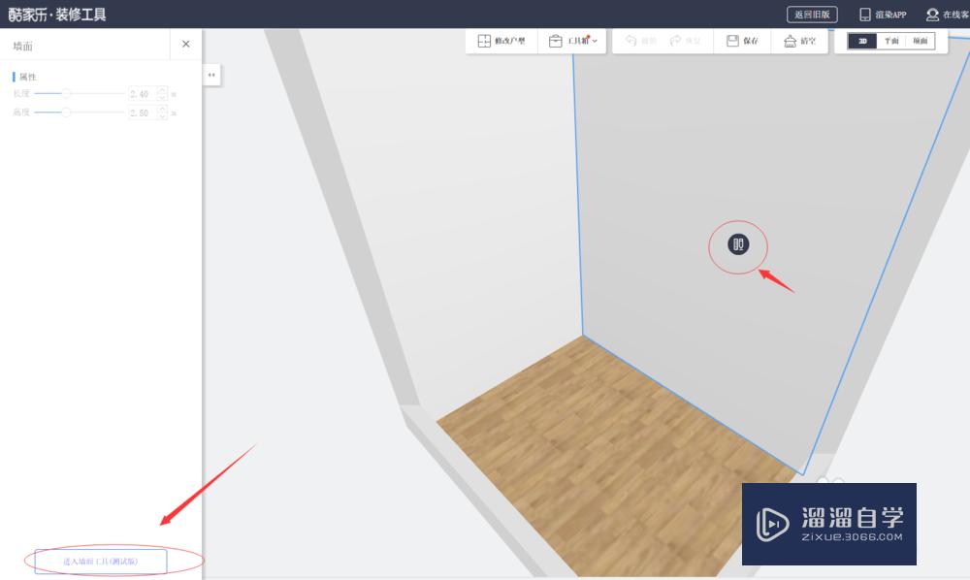This screenshot has height=580, width=970.
Task: Collapse the left panel with double-arrow button
Action: pyautogui.click(x=211, y=75)
